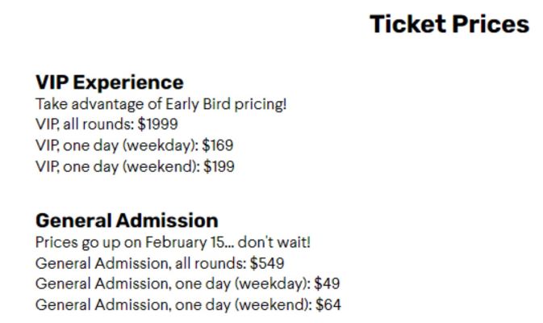Click the General Admission weekend label

pyautogui.click(x=173, y=305)
